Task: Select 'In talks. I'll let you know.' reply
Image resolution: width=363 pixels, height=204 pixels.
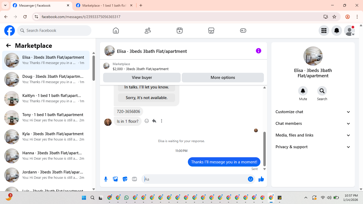Action: [x=146, y=87]
